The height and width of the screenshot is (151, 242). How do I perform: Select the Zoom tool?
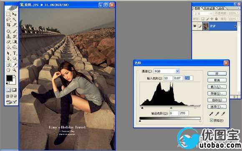click(x=14, y=70)
